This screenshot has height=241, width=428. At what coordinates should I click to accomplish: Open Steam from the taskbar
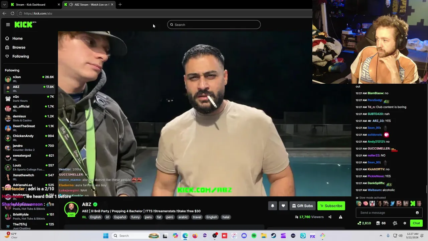[274, 236]
